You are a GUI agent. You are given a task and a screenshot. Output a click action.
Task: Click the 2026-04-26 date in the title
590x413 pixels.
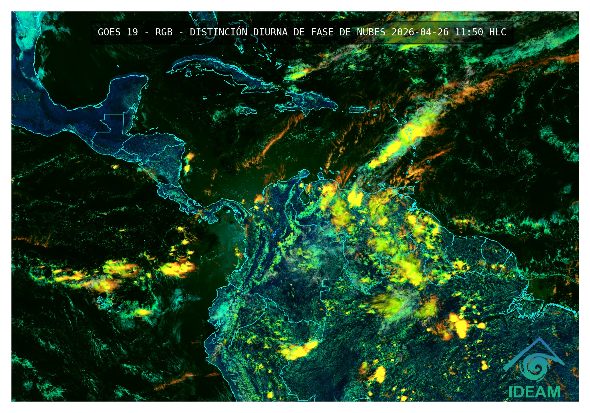(x=420, y=32)
